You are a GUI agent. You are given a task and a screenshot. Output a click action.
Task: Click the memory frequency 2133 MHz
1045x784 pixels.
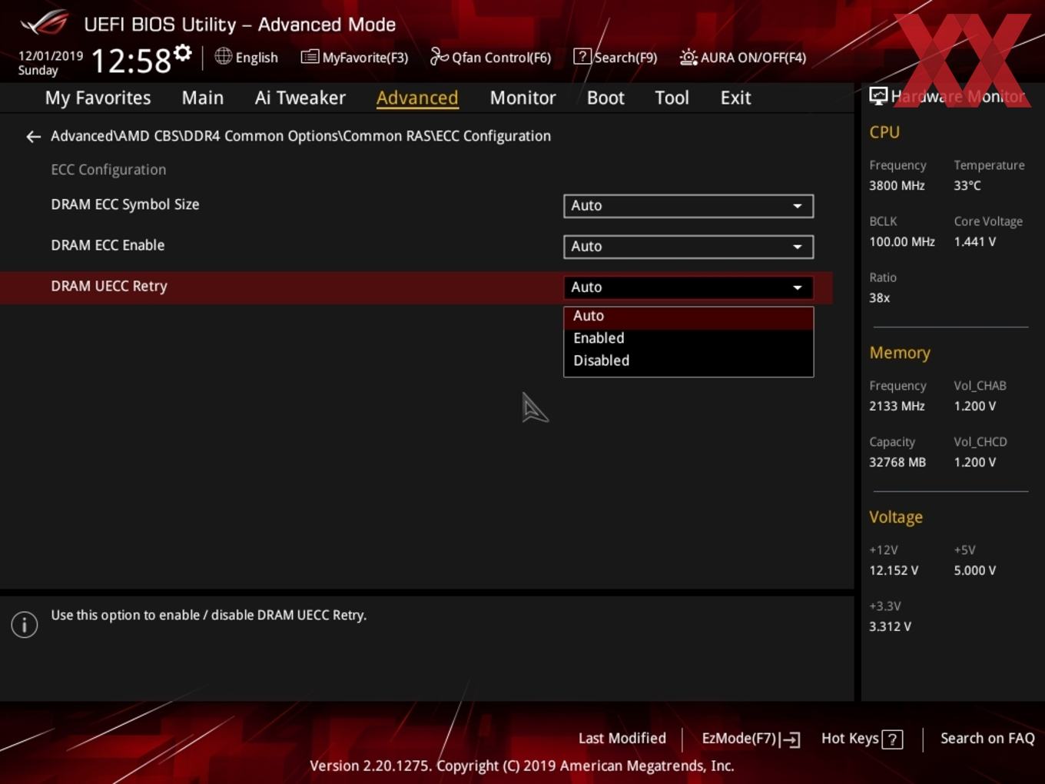(897, 407)
